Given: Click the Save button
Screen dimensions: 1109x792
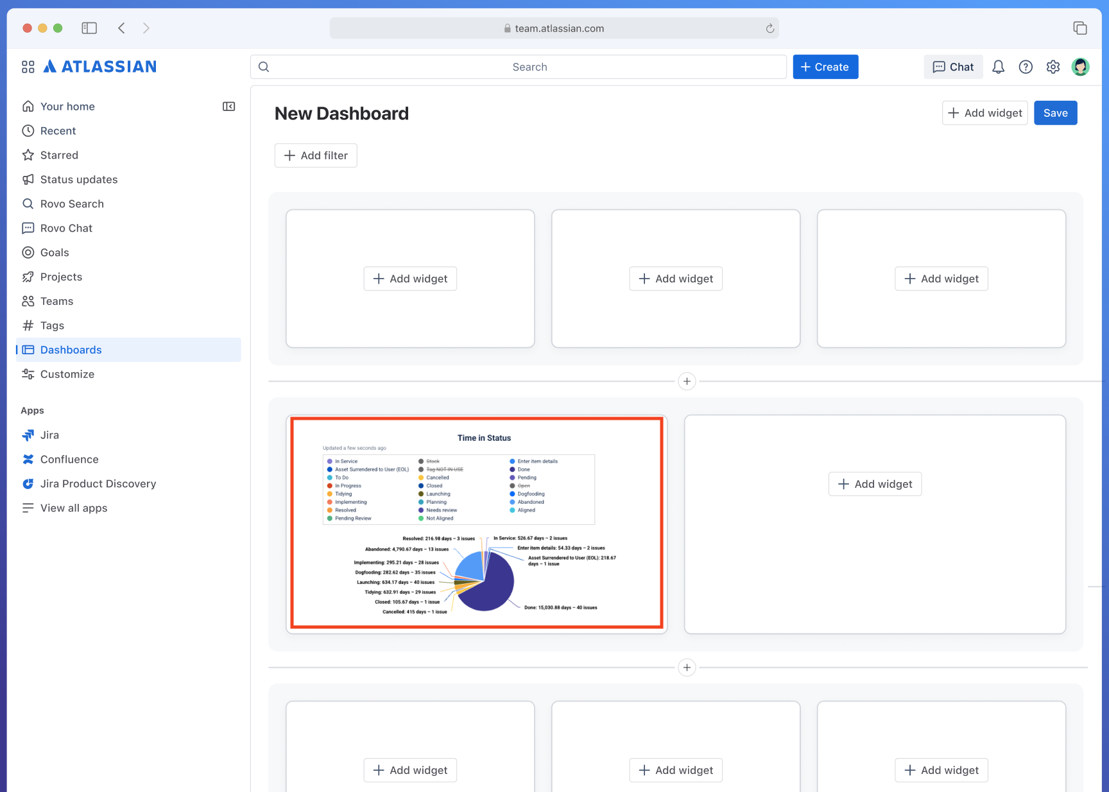Looking at the screenshot, I should coord(1055,112).
